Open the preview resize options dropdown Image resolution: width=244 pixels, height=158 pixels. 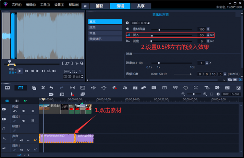(74, 71)
